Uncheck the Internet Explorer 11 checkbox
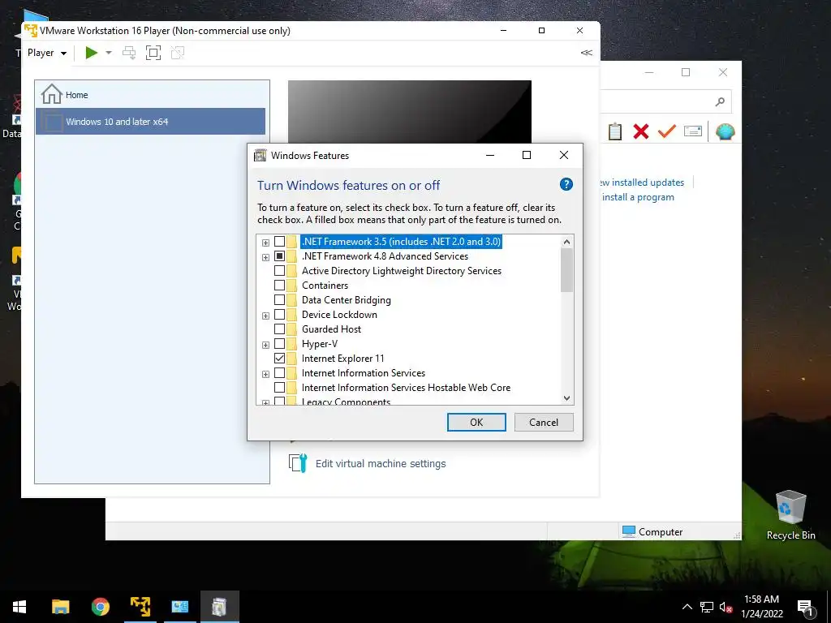Screen dimensions: 831x623 tap(279, 358)
